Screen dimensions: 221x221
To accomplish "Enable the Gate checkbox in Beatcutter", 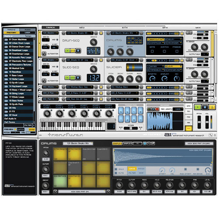I will [x=152, y=51].
